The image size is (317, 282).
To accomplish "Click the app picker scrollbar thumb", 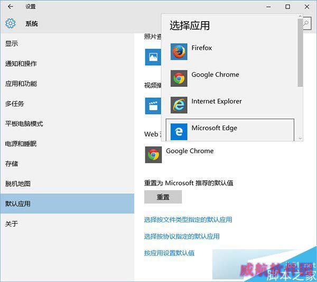I will pyautogui.click(x=300, y=53).
